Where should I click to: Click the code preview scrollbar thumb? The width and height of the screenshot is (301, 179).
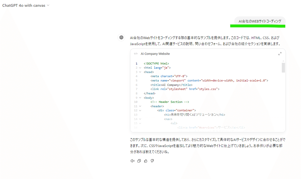tap(283, 68)
